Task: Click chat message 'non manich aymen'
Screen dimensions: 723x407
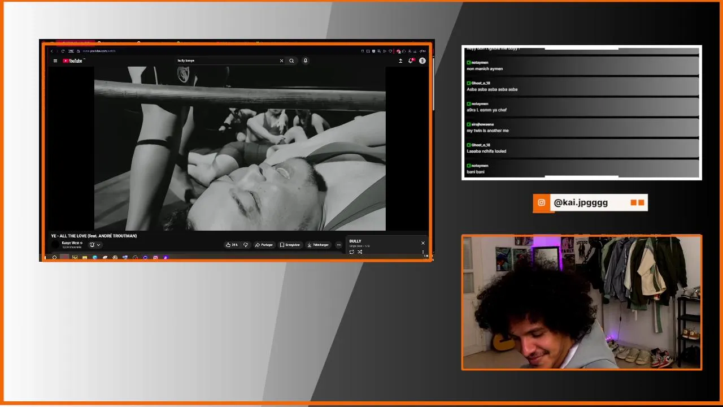Action: [485, 69]
